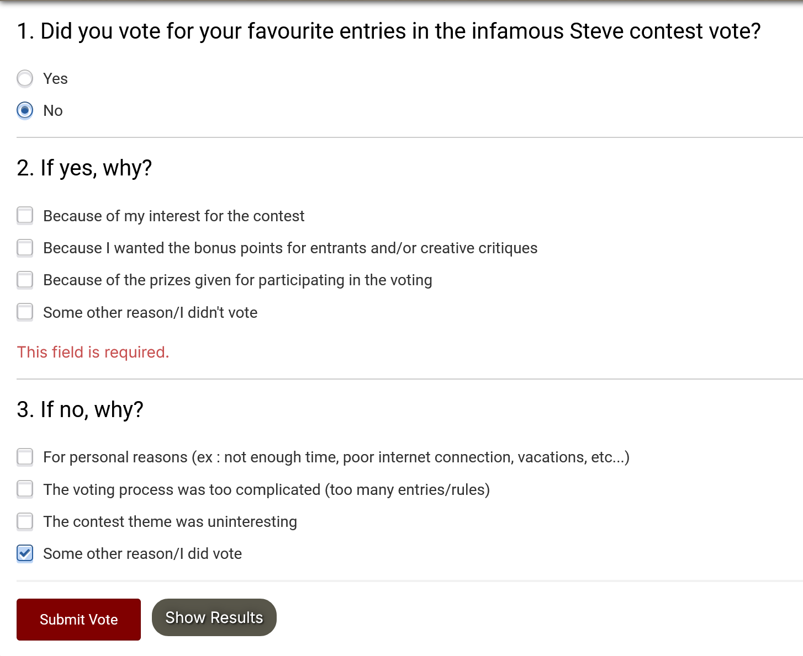Click the Show Results button
The width and height of the screenshot is (803, 656).
tap(214, 617)
